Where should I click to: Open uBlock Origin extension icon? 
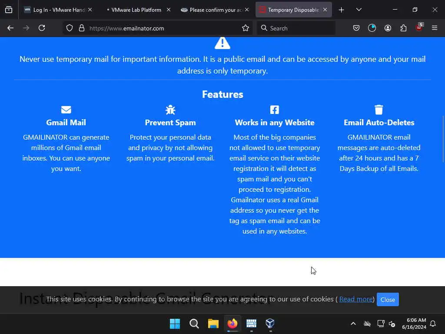(x=419, y=27)
